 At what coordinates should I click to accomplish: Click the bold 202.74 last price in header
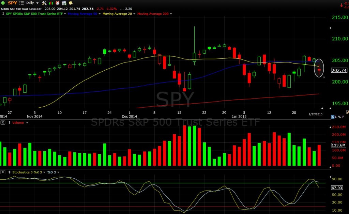[x=88, y=9]
